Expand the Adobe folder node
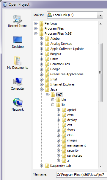This screenshot has height=180, width=107. (41, 39)
